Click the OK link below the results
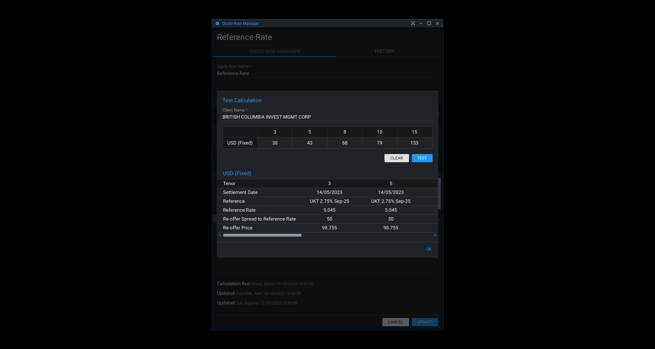The height and width of the screenshot is (349, 655). (x=429, y=249)
